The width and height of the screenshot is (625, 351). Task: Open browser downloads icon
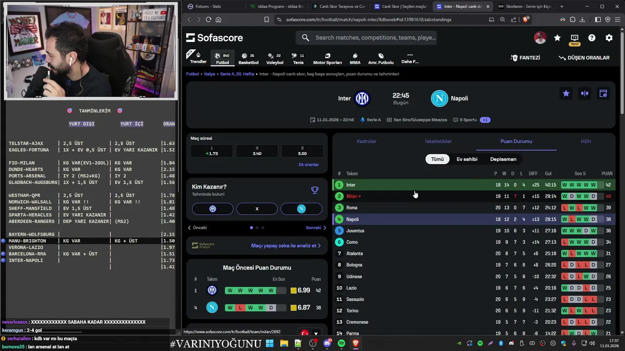pyautogui.click(x=583, y=19)
